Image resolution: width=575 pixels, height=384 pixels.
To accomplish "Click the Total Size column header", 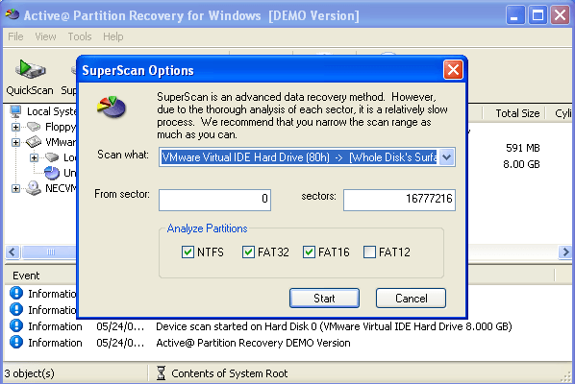I will pyautogui.click(x=517, y=113).
